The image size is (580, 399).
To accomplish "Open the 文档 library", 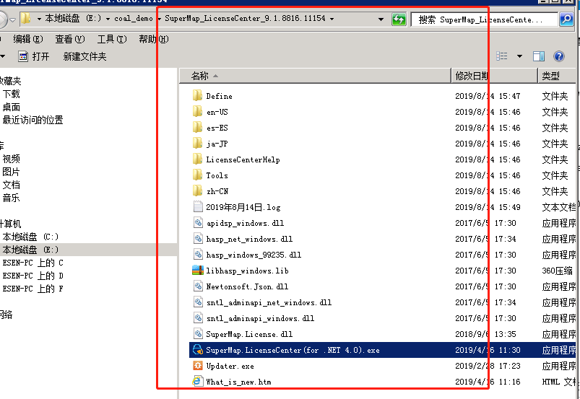I will (11, 185).
